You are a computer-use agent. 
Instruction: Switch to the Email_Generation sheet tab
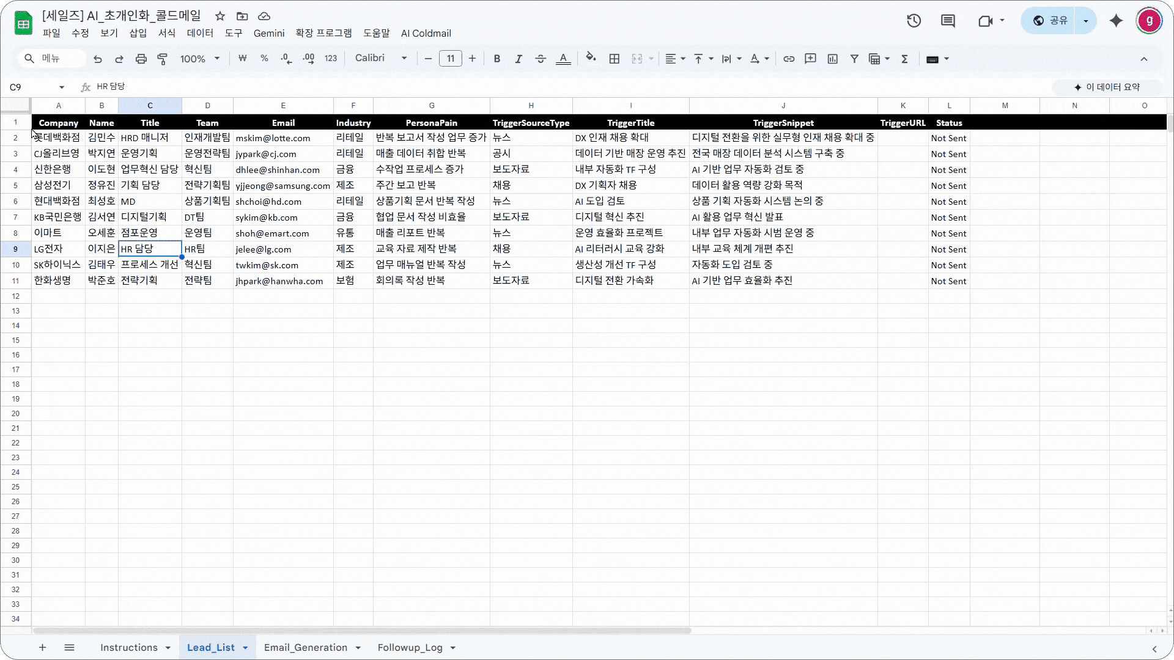click(305, 648)
